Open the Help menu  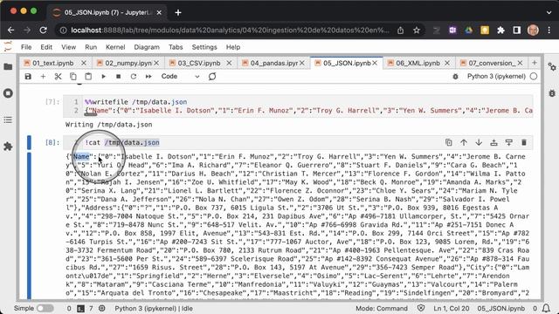click(x=233, y=47)
